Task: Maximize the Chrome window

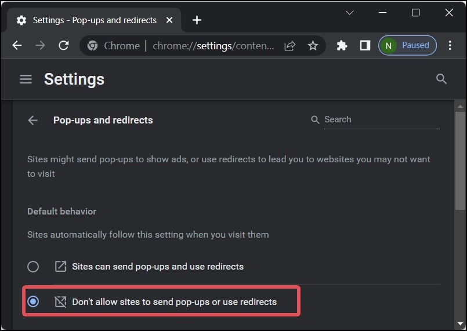Action: click(x=416, y=13)
